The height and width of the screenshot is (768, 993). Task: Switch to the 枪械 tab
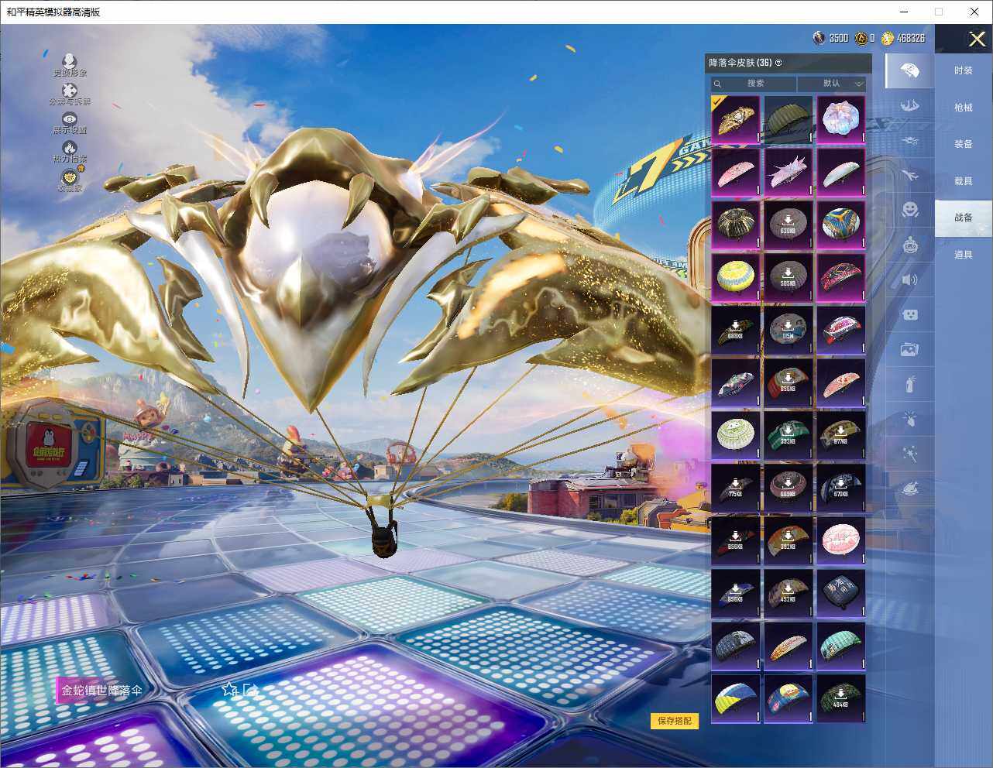tap(964, 108)
